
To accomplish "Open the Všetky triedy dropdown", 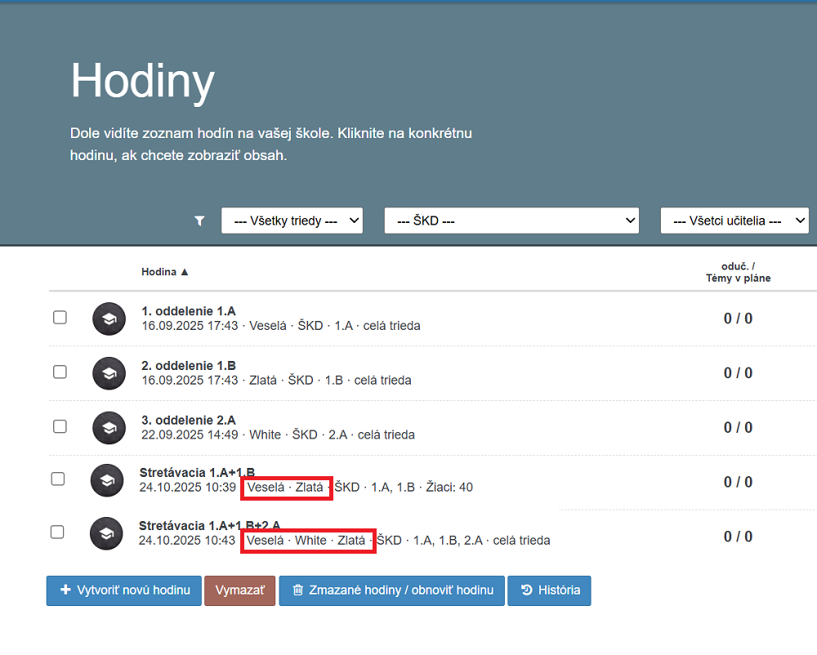I will [x=292, y=221].
